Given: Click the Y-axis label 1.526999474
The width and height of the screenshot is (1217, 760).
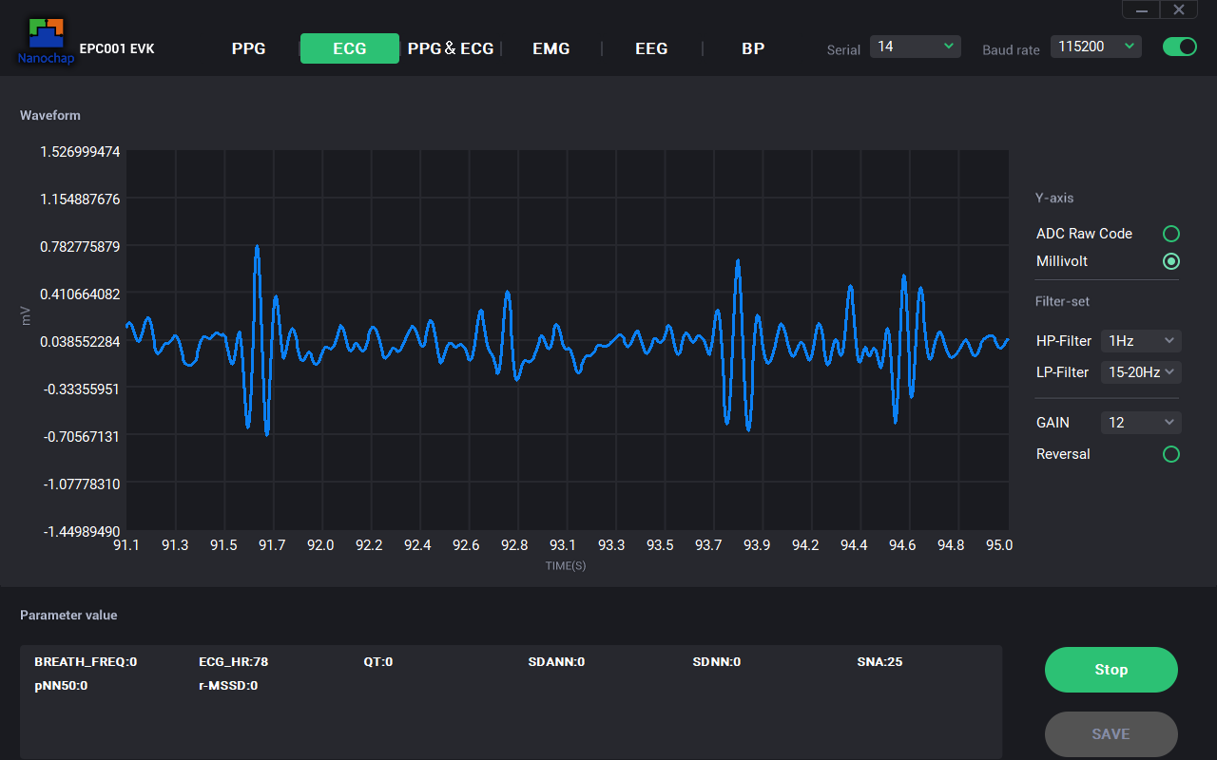Looking at the screenshot, I should tap(80, 152).
